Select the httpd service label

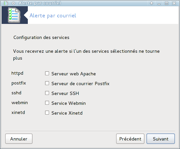pos(17,73)
